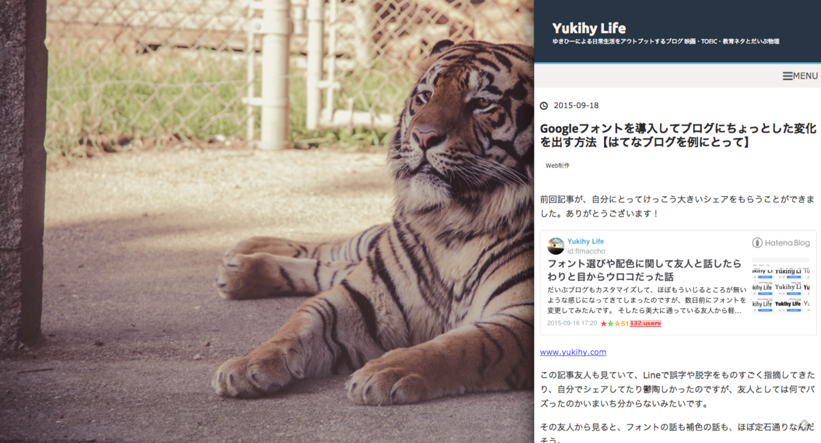Viewport: 821px width, 443px height.
Task: Open the hamburger MENU icon
Action: point(787,76)
